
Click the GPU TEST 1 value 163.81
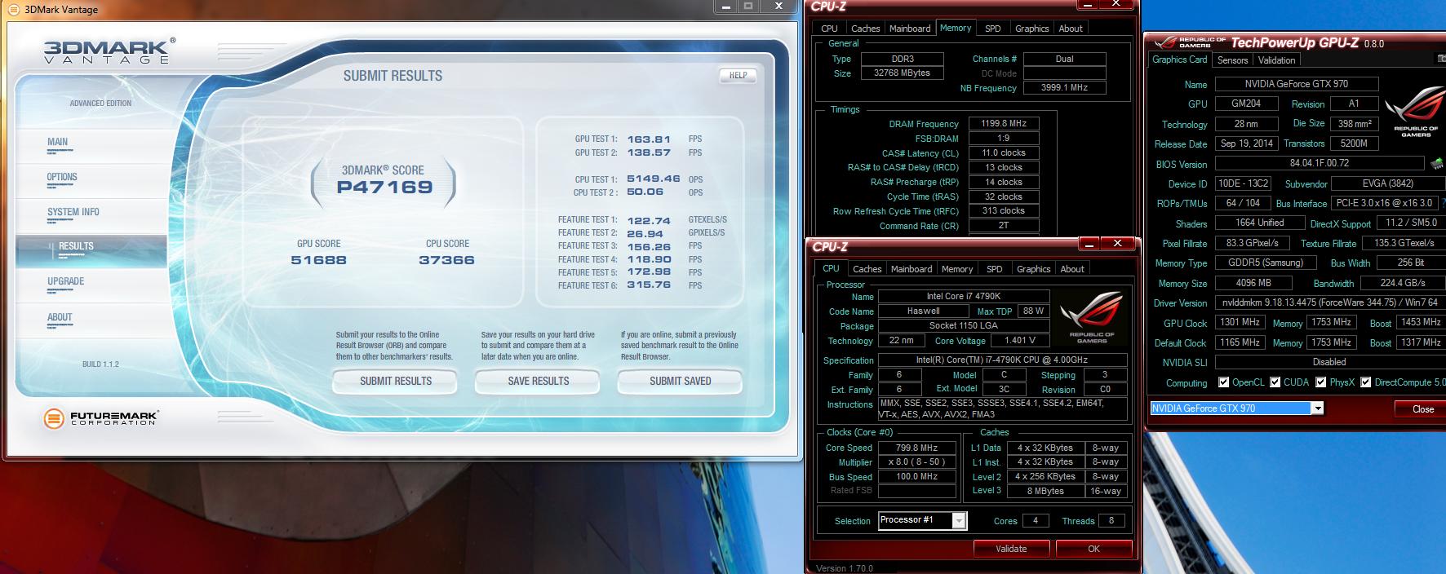point(649,139)
